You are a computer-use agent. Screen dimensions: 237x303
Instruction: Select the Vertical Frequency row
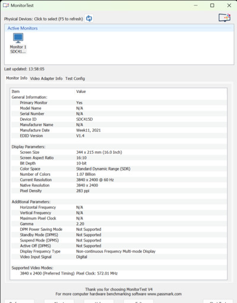pos(118,213)
